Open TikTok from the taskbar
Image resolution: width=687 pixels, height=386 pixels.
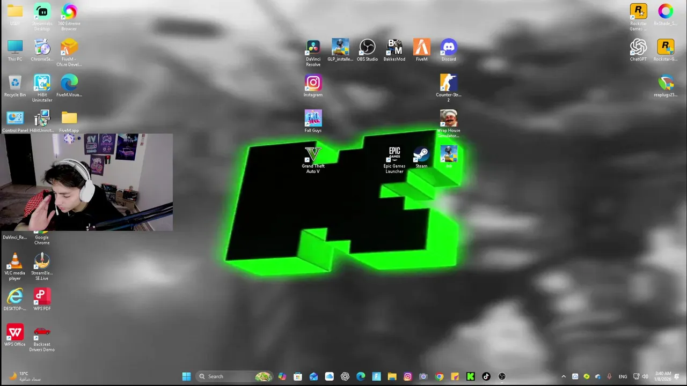(486, 376)
